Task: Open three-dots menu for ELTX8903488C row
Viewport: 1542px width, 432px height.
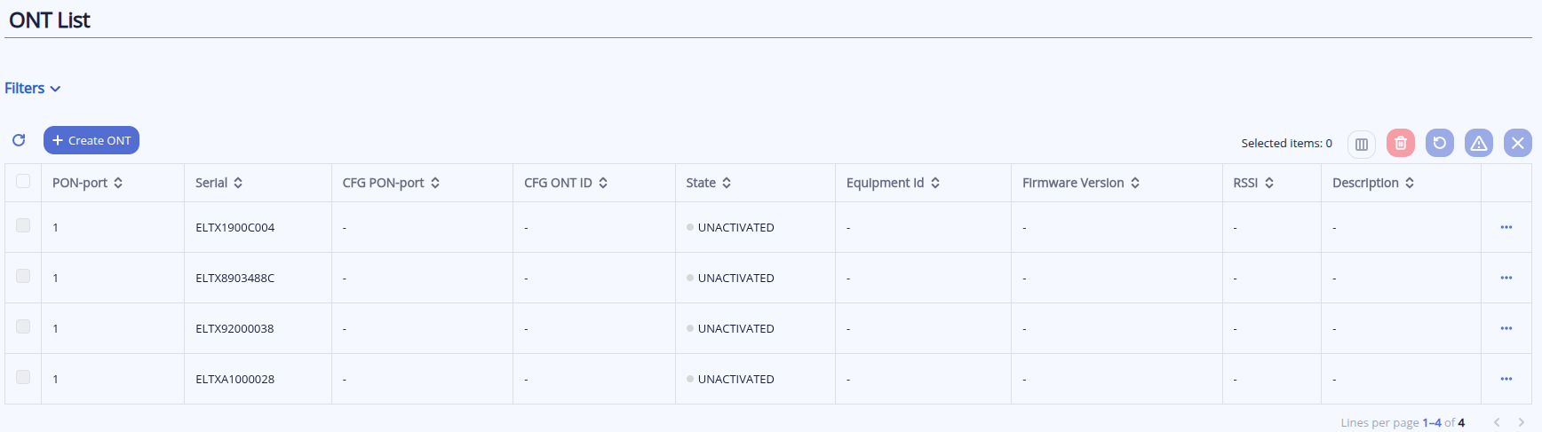Action: (x=1506, y=278)
